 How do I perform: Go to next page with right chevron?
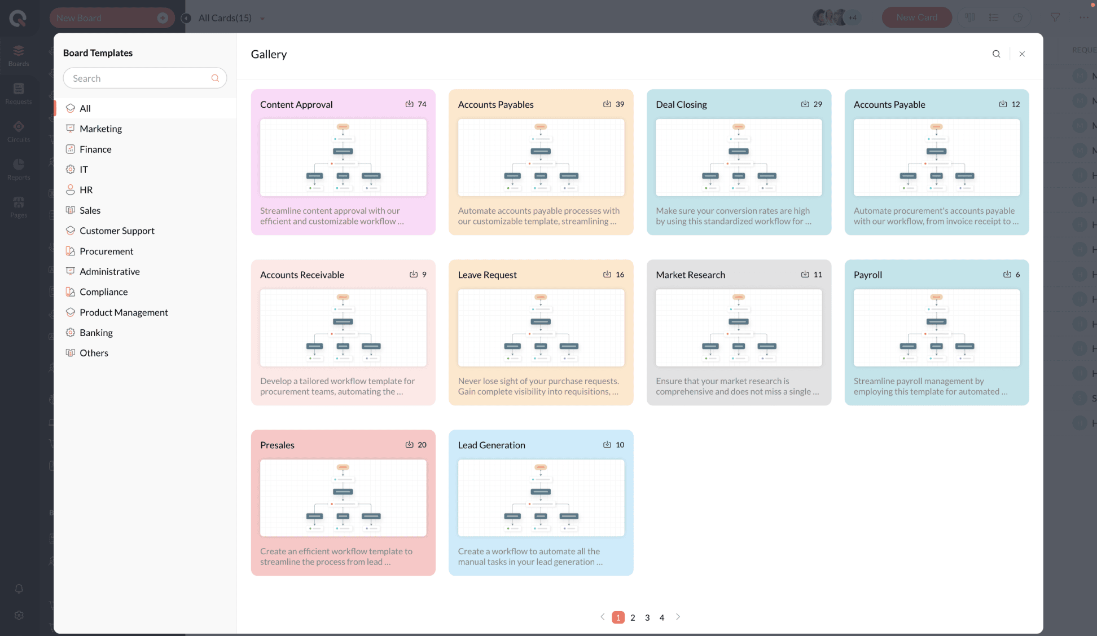(678, 617)
